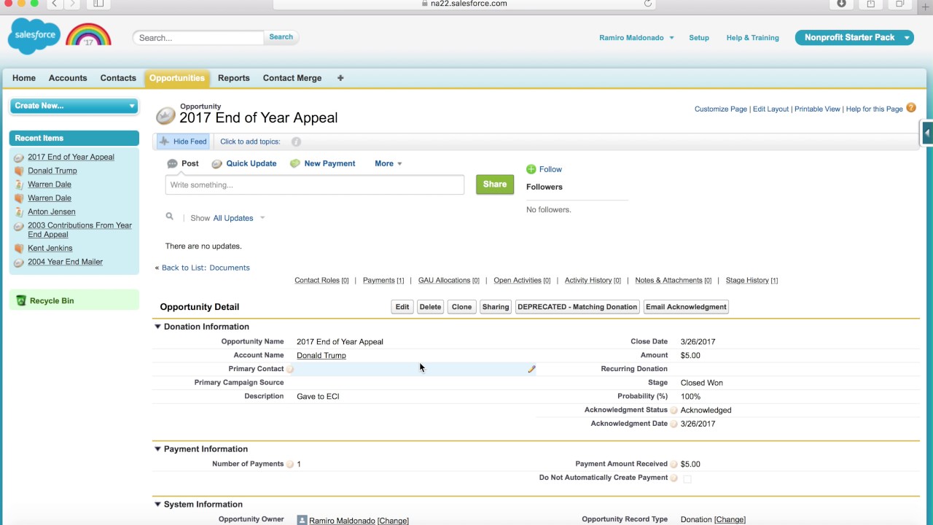Open the More feed actions dropdown
Viewport: 933px width, 525px height.
pos(388,164)
